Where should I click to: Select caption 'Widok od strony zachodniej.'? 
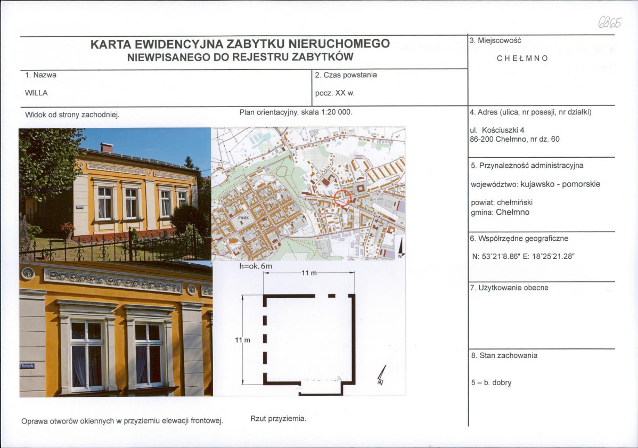point(72,115)
